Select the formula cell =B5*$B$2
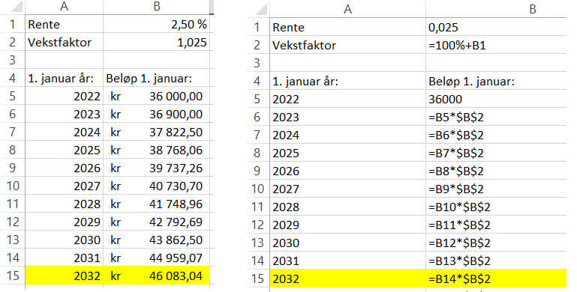577x292 pixels. tap(496, 117)
